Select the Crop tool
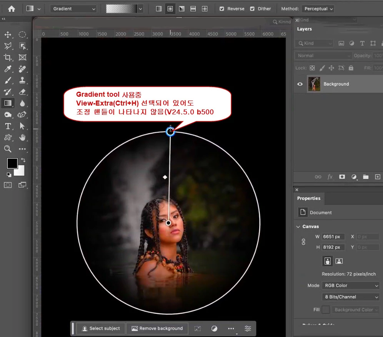 coord(8,58)
